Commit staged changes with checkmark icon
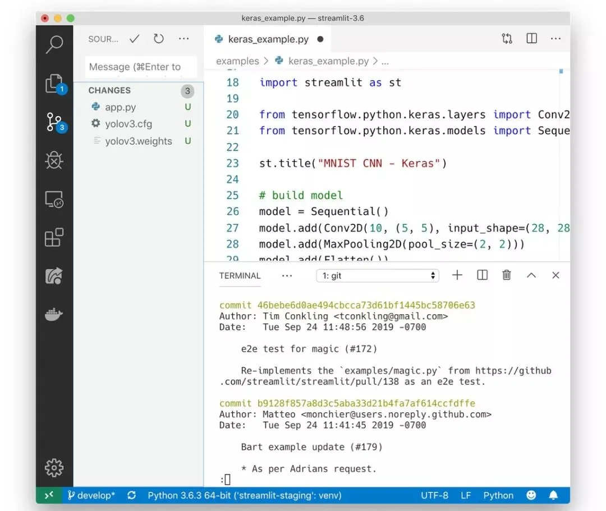606x511 pixels. pyautogui.click(x=135, y=39)
